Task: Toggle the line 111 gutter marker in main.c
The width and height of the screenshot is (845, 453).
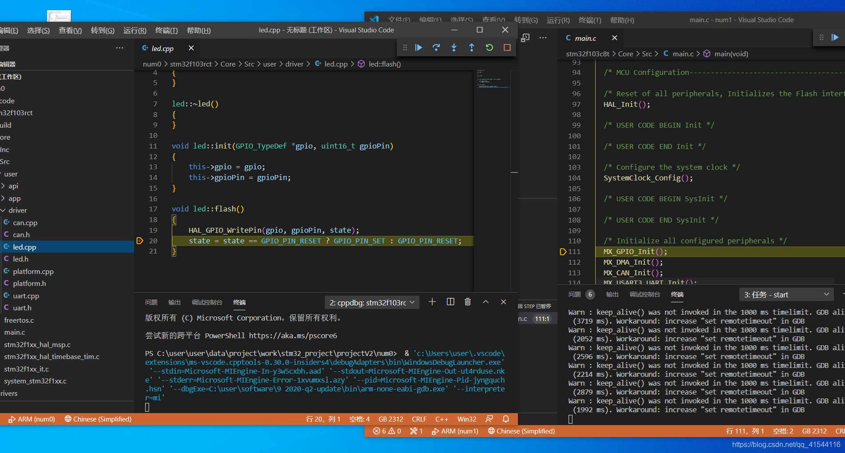Action: pyautogui.click(x=563, y=252)
